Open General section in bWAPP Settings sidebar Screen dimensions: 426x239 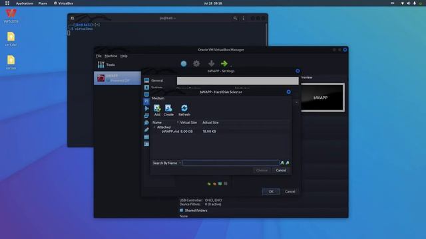[x=146, y=80]
